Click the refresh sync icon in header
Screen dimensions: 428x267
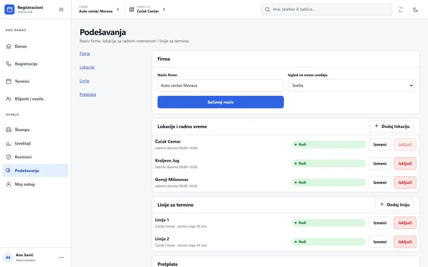(x=400, y=10)
